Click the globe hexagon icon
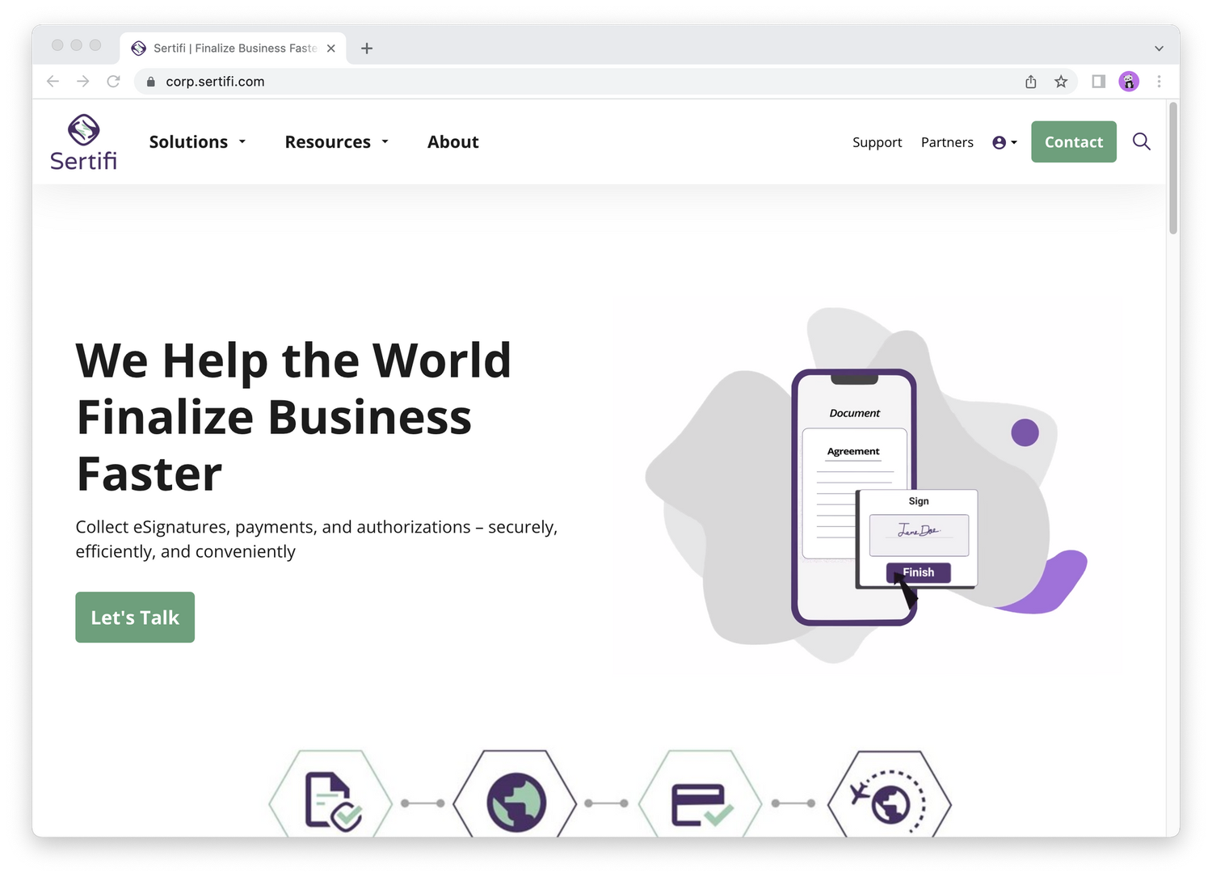The height and width of the screenshot is (877, 1212). (x=516, y=800)
